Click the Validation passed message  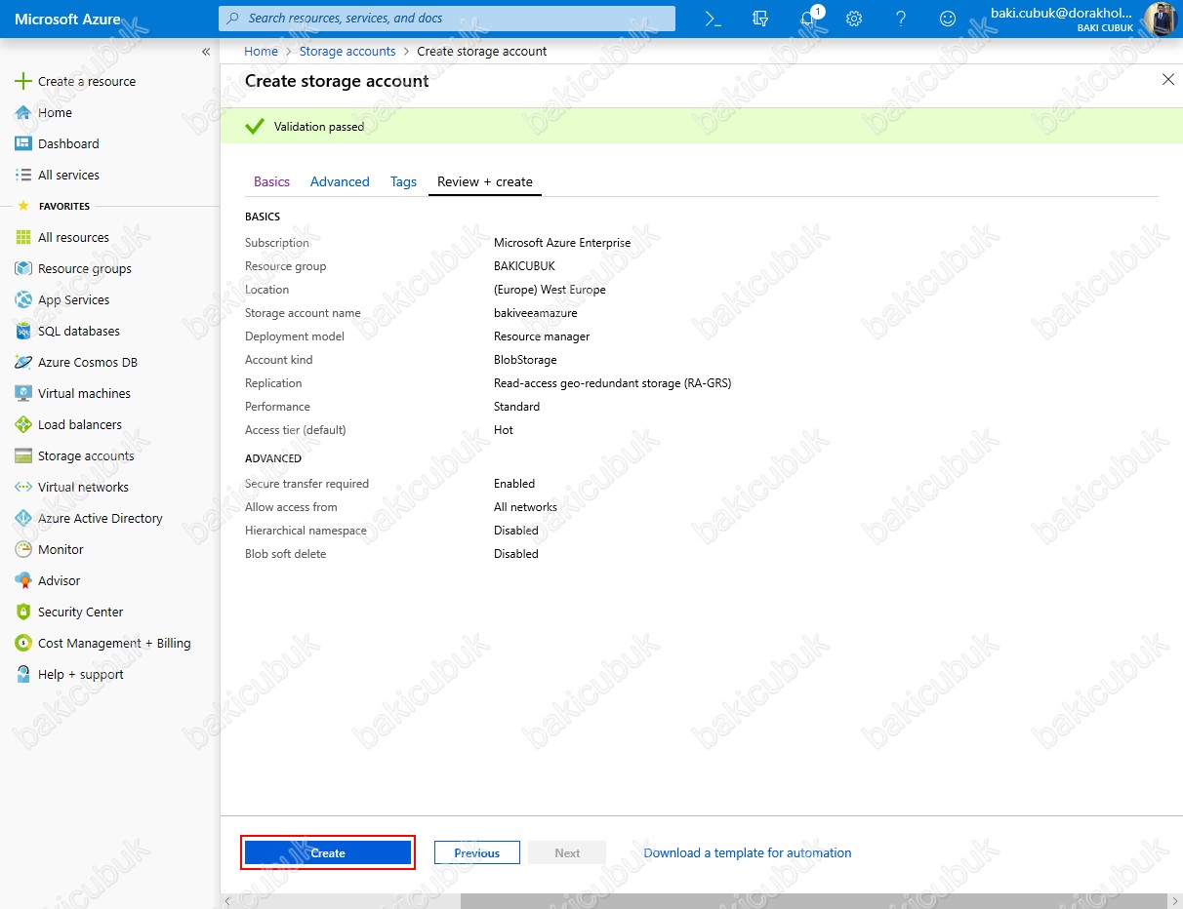pyautogui.click(x=318, y=127)
